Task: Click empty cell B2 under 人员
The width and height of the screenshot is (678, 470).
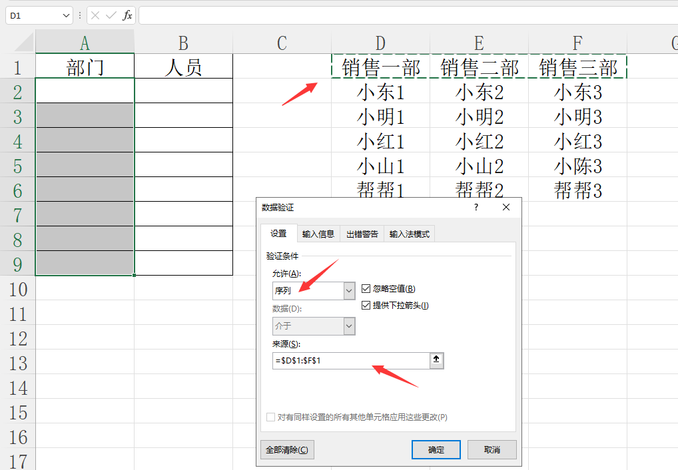Action: (x=183, y=91)
